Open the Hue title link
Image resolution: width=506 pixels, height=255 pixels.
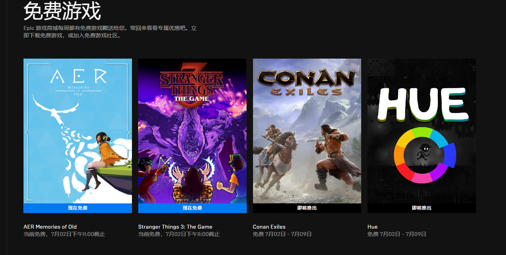372,227
